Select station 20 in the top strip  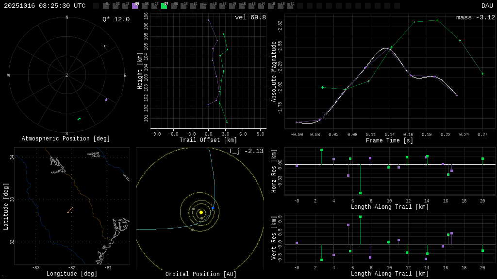pyautogui.click(x=290, y=6)
